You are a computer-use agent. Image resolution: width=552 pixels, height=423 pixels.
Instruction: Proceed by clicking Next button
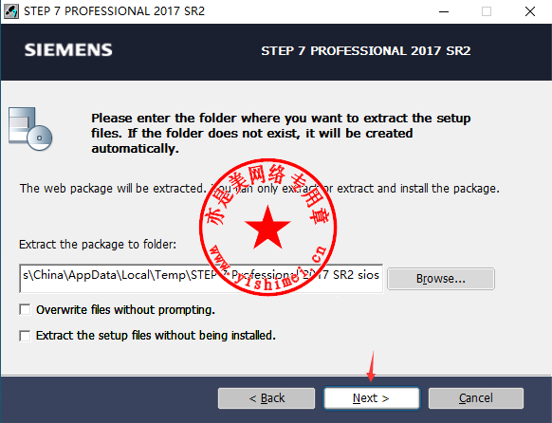click(x=372, y=398)
